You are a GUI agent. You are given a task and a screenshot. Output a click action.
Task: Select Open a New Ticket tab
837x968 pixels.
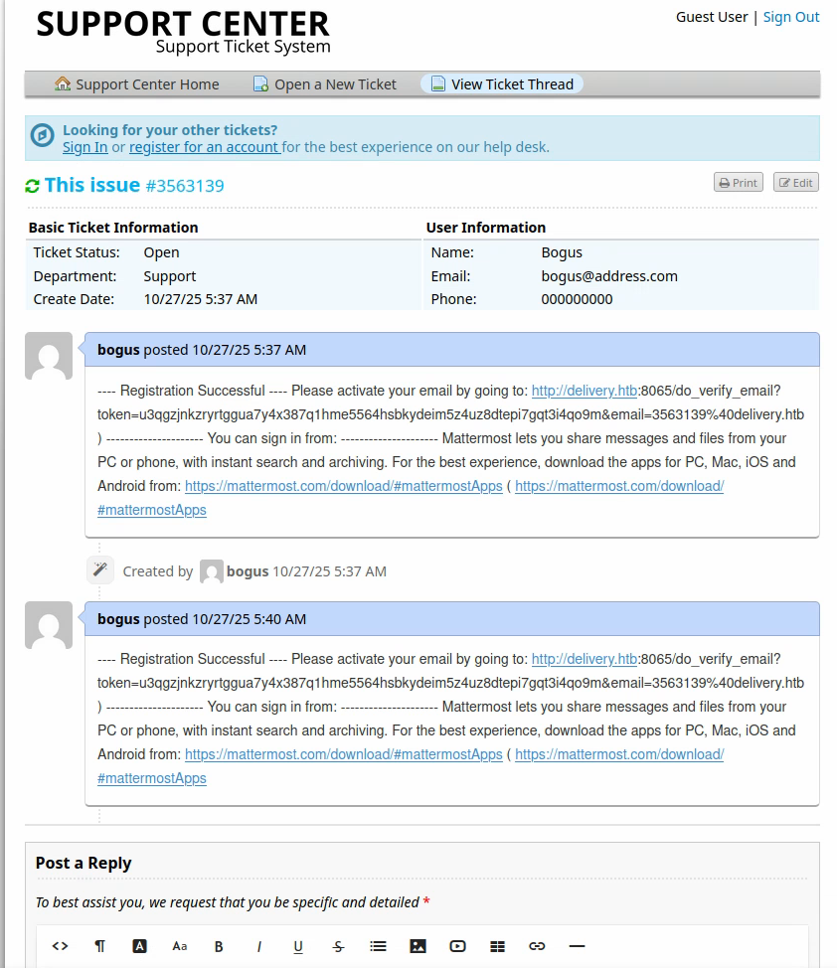coord(325,84)
